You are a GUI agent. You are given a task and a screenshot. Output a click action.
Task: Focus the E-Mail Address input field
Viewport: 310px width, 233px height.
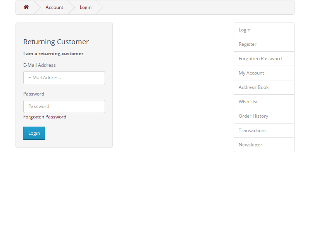coord(64,78)
